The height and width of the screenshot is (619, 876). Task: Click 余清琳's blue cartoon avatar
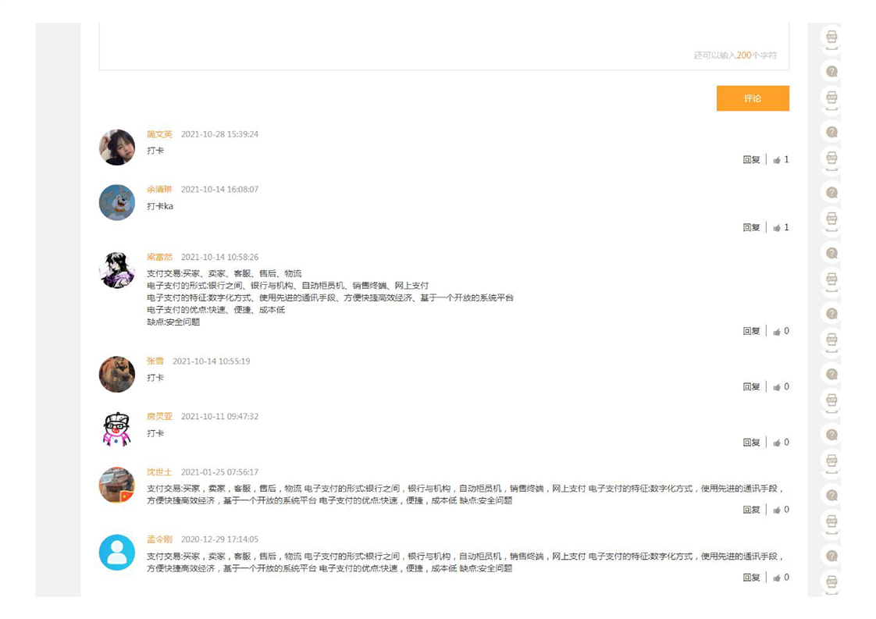[117, 203]
